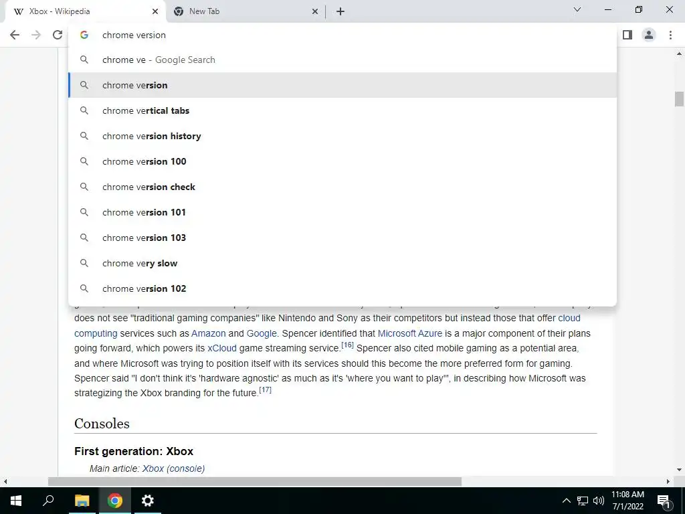
Task: Close the Xbox - Wikipedia tab
Action: [x=155, y=11]
